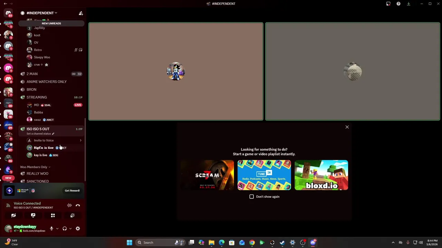
Task: Click Voice Connected status text
Action: click(27, 204)
